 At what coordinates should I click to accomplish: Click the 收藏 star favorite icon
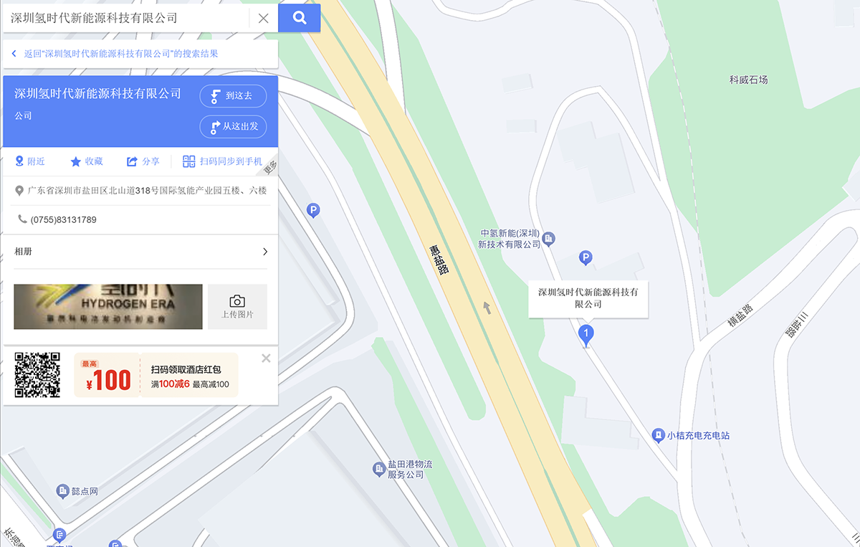tap(75, 161)
